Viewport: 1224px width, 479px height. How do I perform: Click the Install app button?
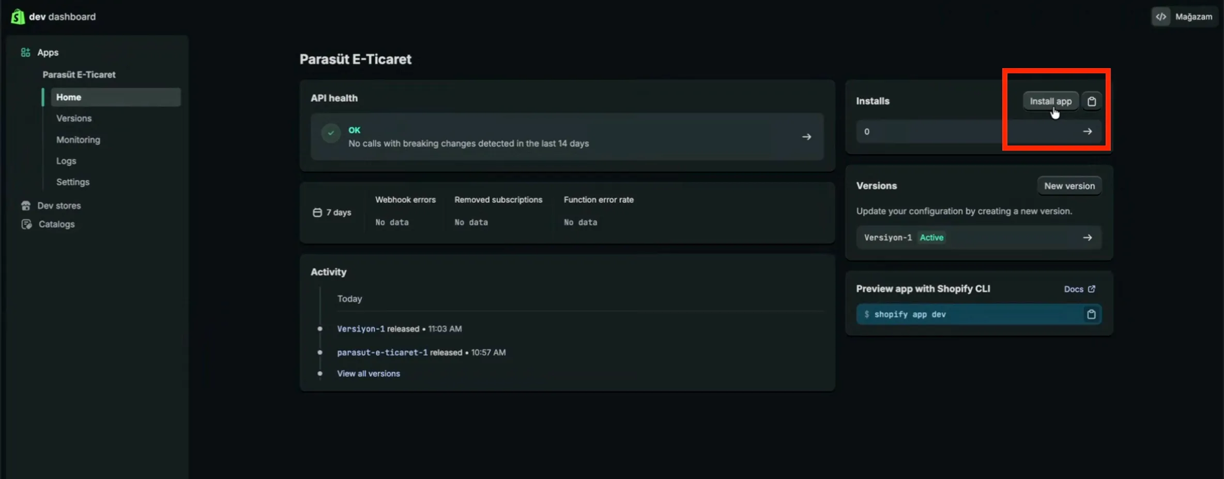click(1050, 101)
